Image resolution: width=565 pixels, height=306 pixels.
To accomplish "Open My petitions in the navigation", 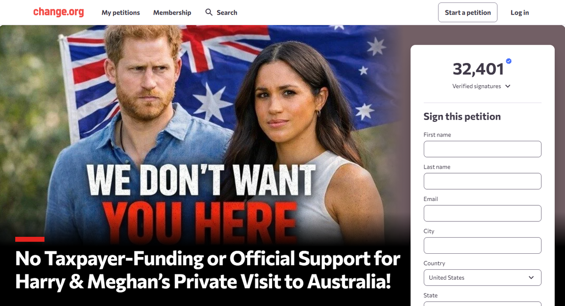I will tap(121, 13).
